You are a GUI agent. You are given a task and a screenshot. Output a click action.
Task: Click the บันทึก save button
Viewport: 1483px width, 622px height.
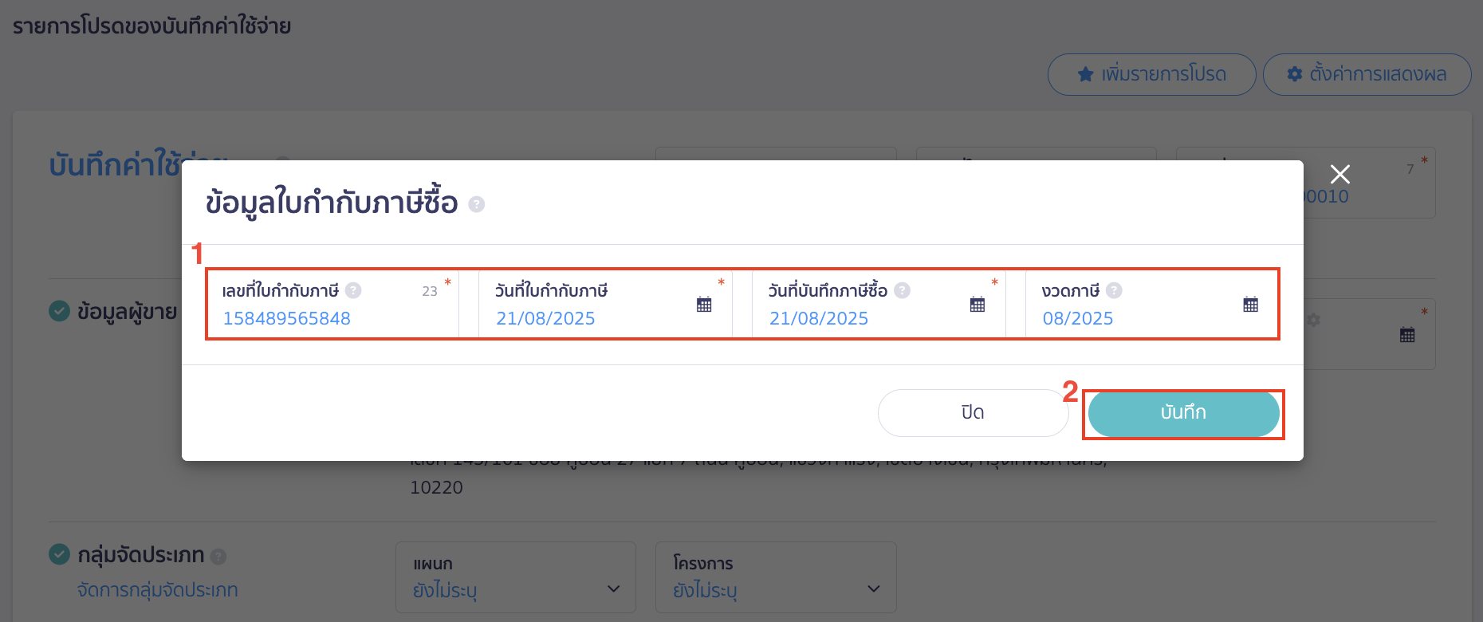click(x=1183, y=413)
